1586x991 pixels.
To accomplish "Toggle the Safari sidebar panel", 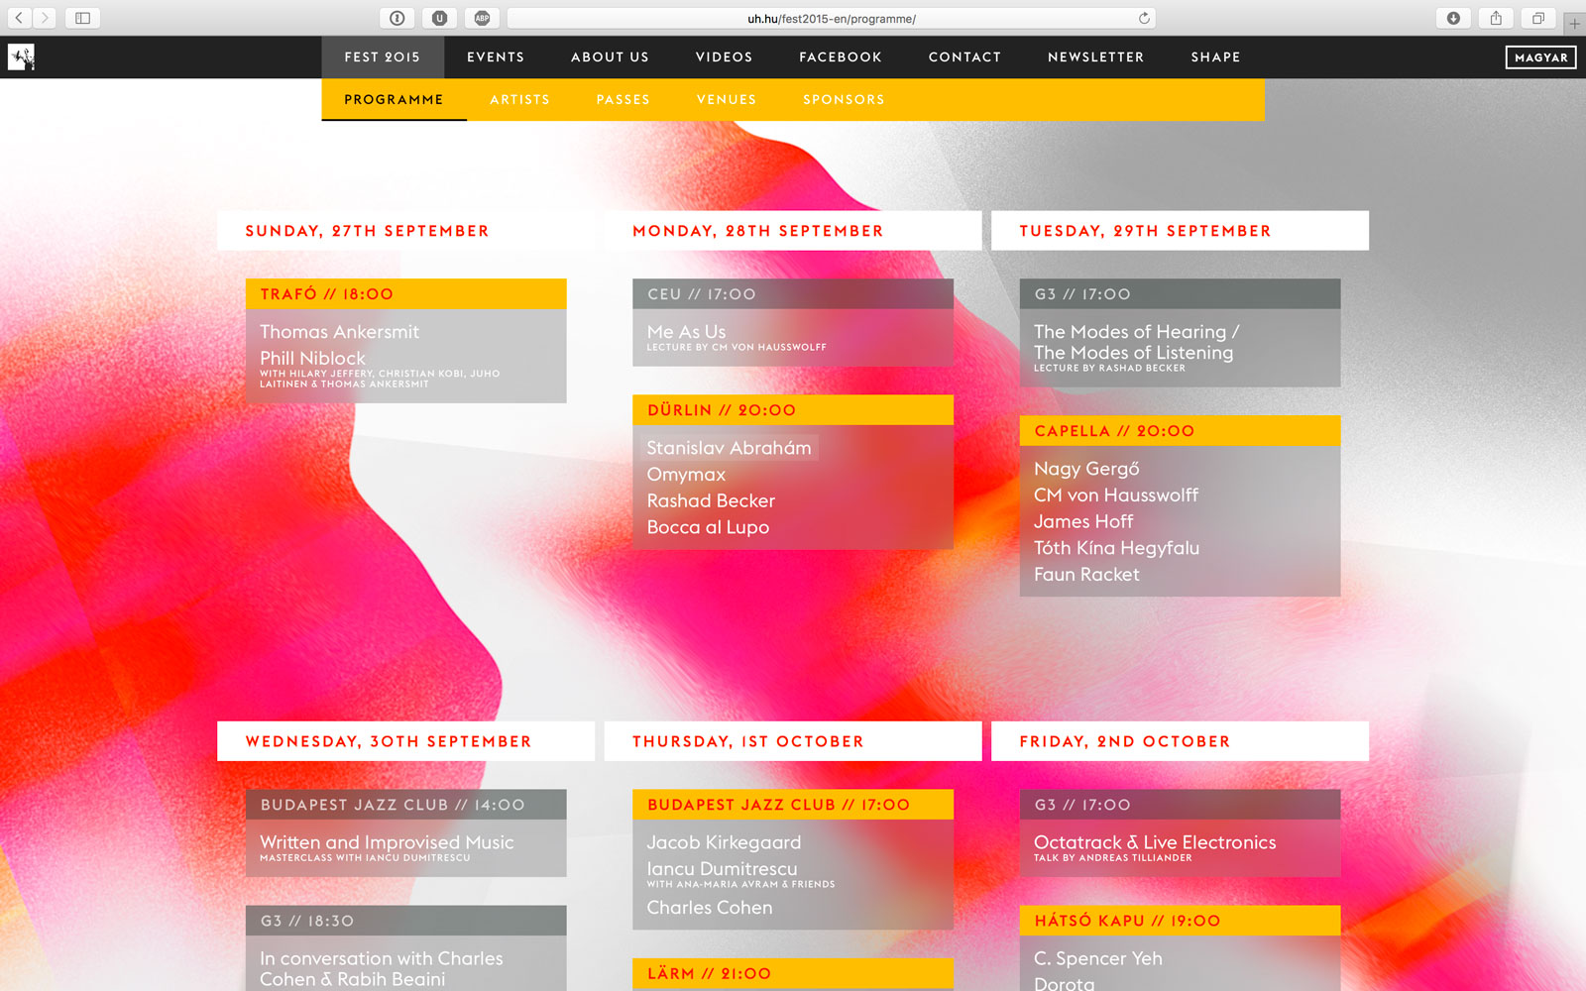I will coord(82,18).
